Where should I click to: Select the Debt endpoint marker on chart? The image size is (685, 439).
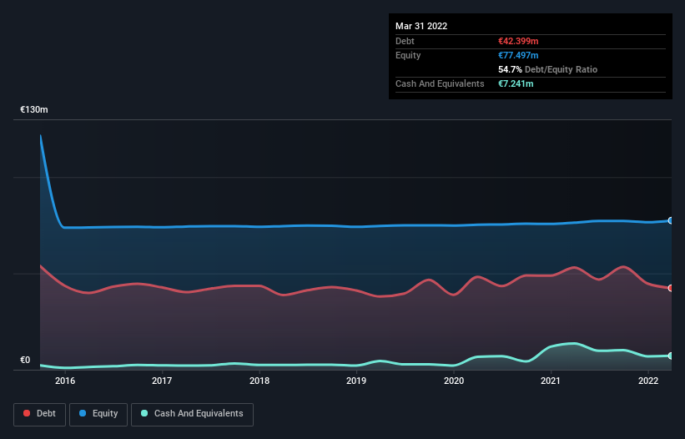(x=671, y=288)
